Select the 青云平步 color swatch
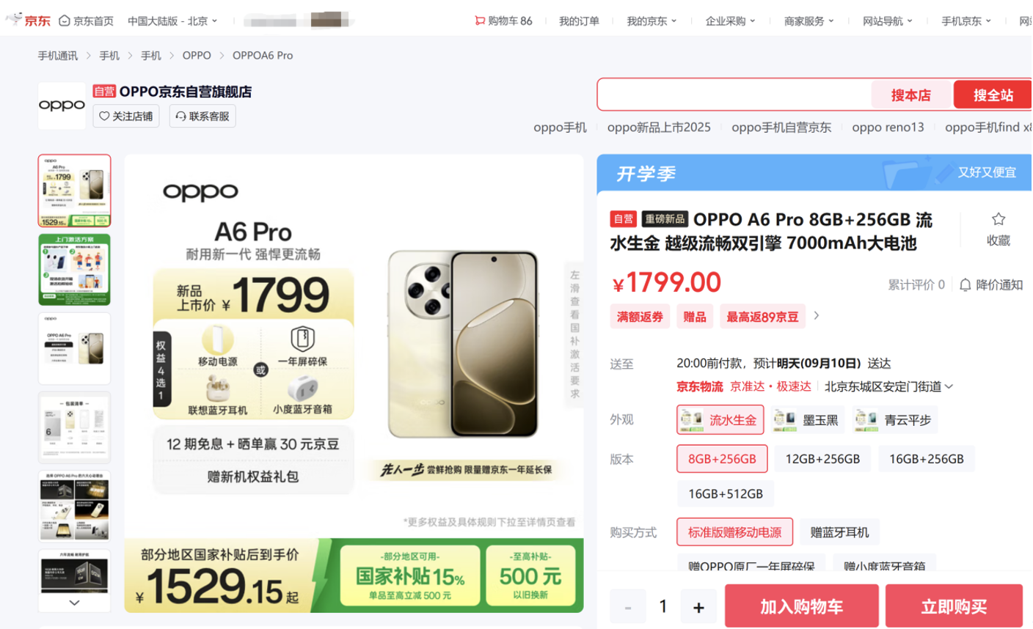 pyautogui.click(x=895, y=420)
